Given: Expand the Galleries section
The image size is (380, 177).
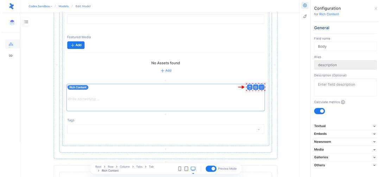Looking at the screenshot, I should click(x=345, y=157).
